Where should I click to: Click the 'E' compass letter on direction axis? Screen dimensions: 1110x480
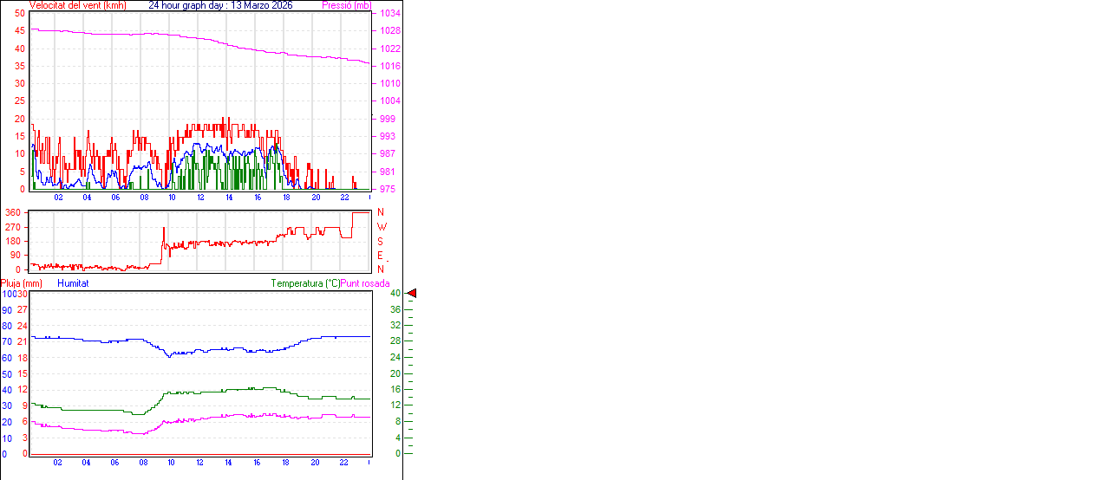[381, 256]
